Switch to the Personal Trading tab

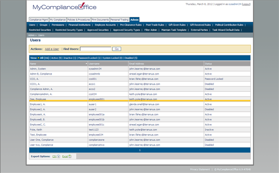click(119, 20)
